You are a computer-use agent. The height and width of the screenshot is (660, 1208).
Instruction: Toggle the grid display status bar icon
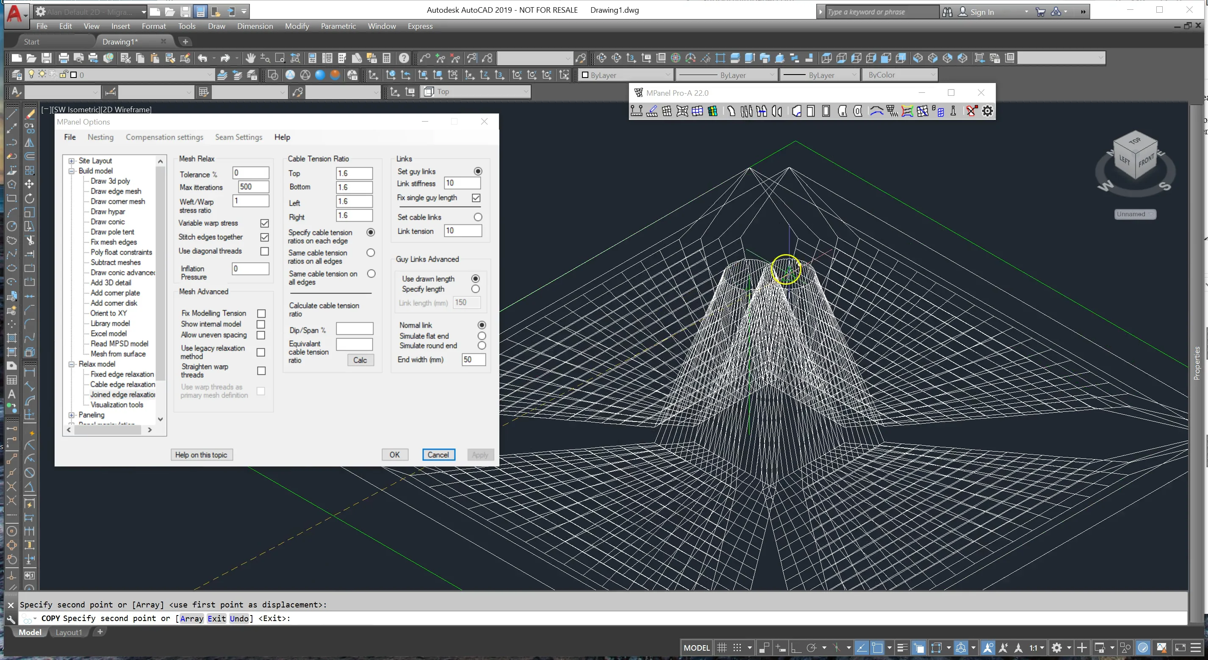(722, 648)
